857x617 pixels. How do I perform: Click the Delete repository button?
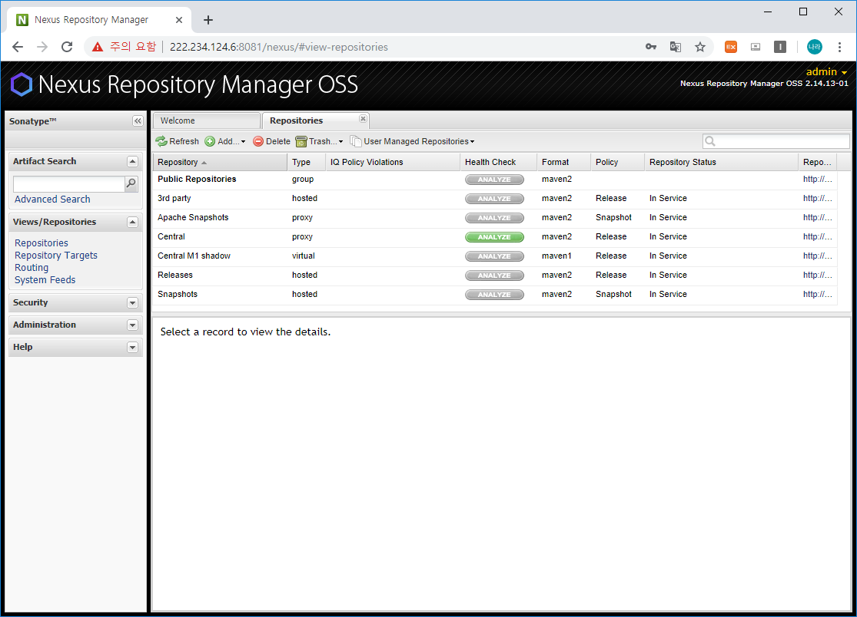271,141
